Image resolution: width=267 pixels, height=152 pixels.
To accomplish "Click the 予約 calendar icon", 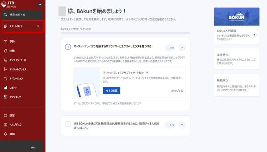I will (x=6, y=41).
